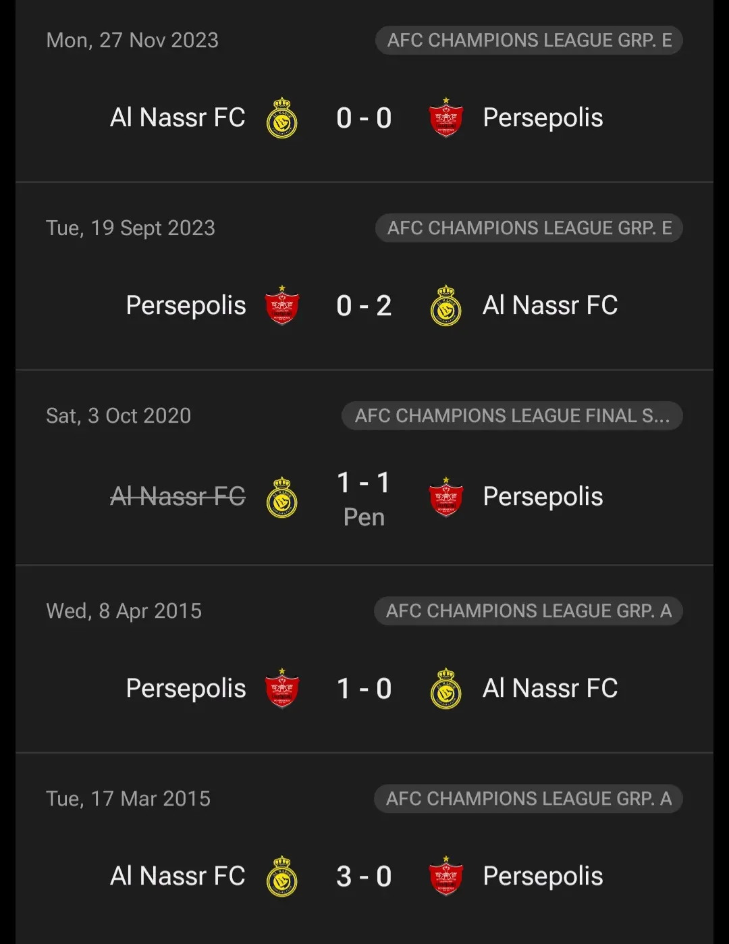Tap Persepolis crest in 17 Mar 2015 match
This screenshot has width=729, height=944.
(446, 876)
